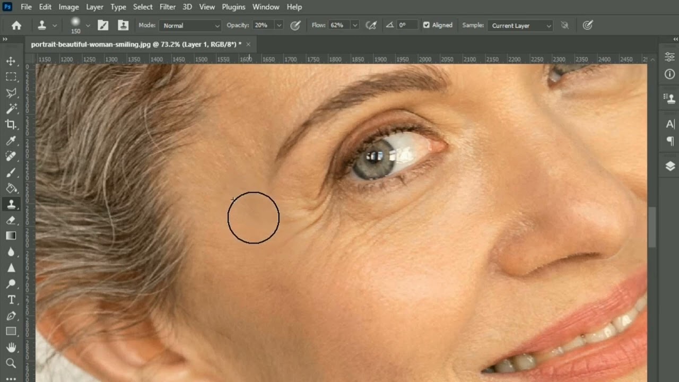
Task: Open the Layers panel icon
Action: tap(670, 166)
